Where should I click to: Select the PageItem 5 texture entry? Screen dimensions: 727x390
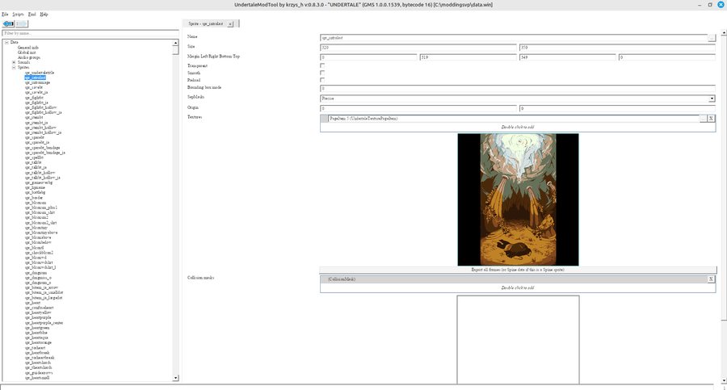(514, 119)
